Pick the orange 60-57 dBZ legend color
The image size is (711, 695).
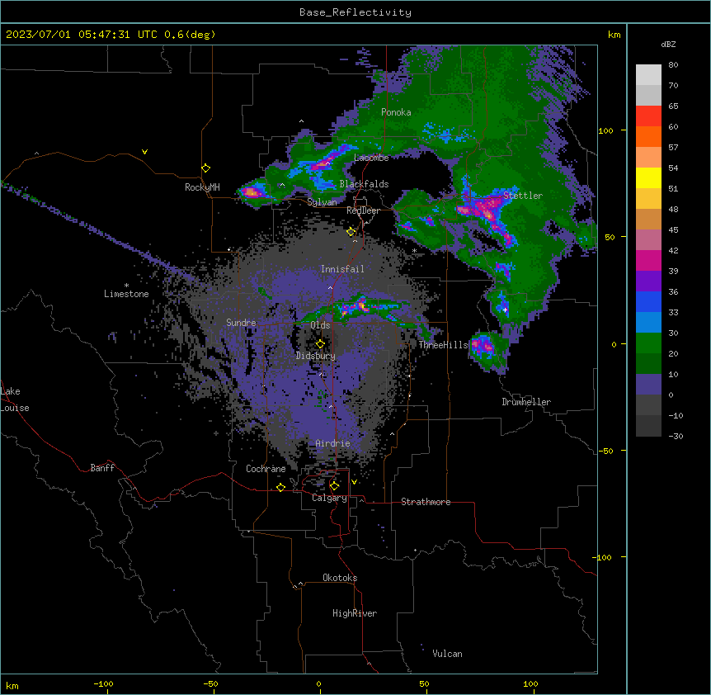click(x=648, y=136)
